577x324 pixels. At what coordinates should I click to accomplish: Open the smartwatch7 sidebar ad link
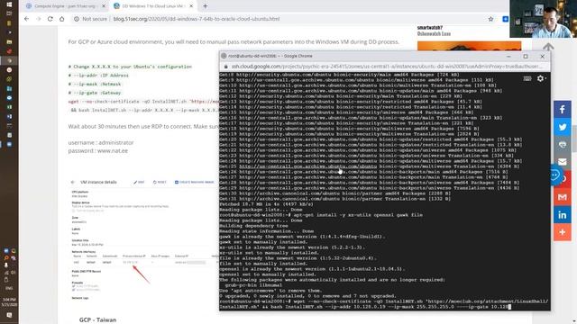[x=430, y=28]
